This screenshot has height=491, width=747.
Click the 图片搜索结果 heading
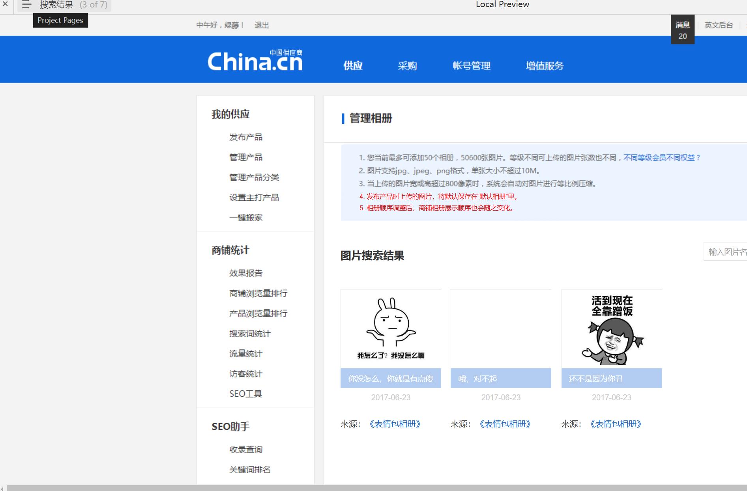pos(373,256)
